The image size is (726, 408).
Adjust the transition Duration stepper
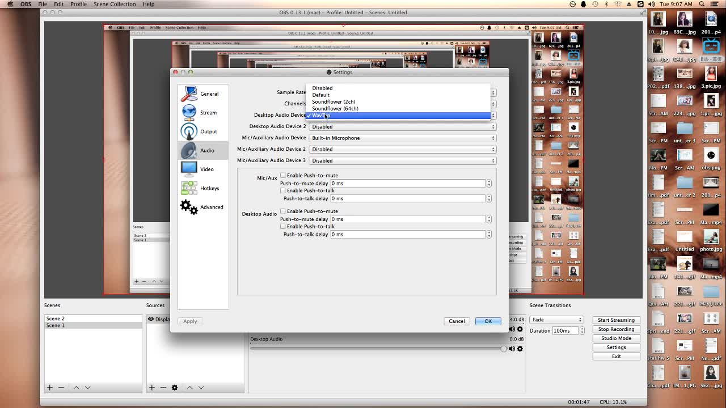(x=582, y=330)
